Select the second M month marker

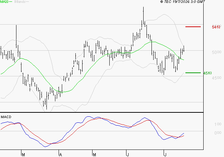(94, 155)
